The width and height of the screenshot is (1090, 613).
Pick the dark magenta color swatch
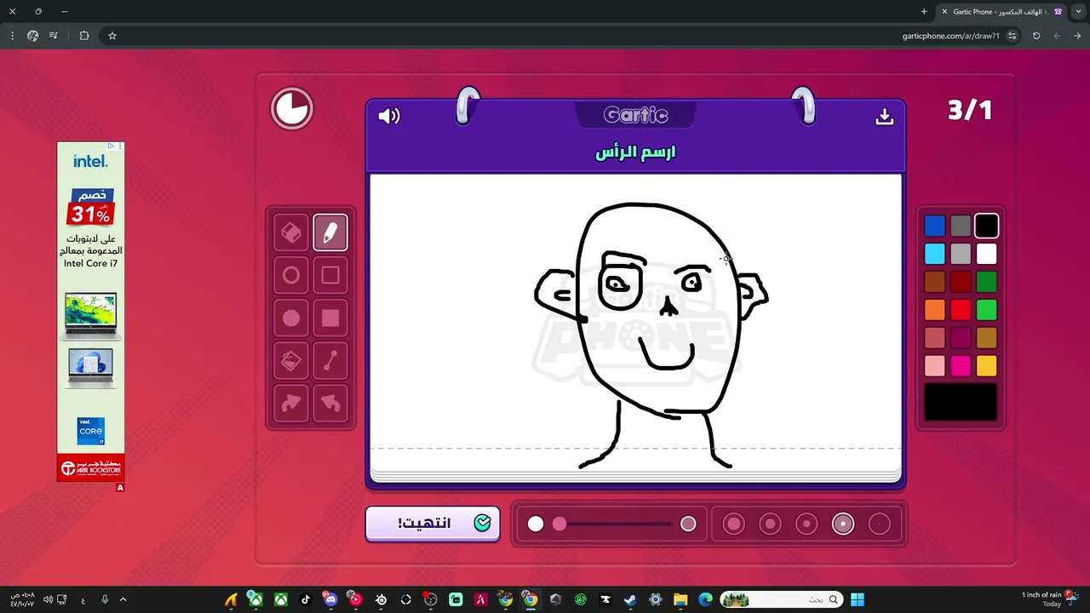coord(961,338)
